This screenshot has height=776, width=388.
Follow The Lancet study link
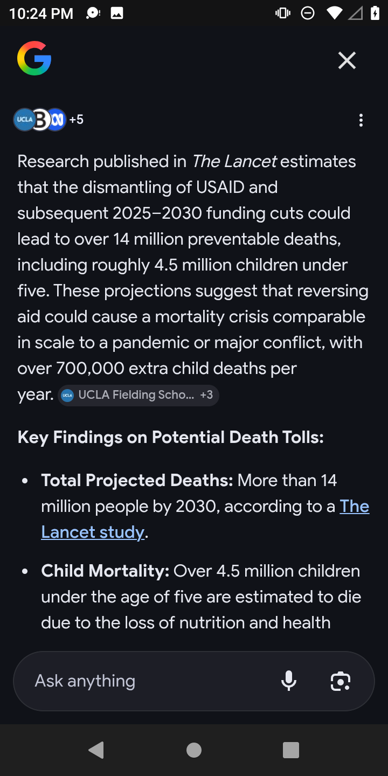(x=205, y=519)
